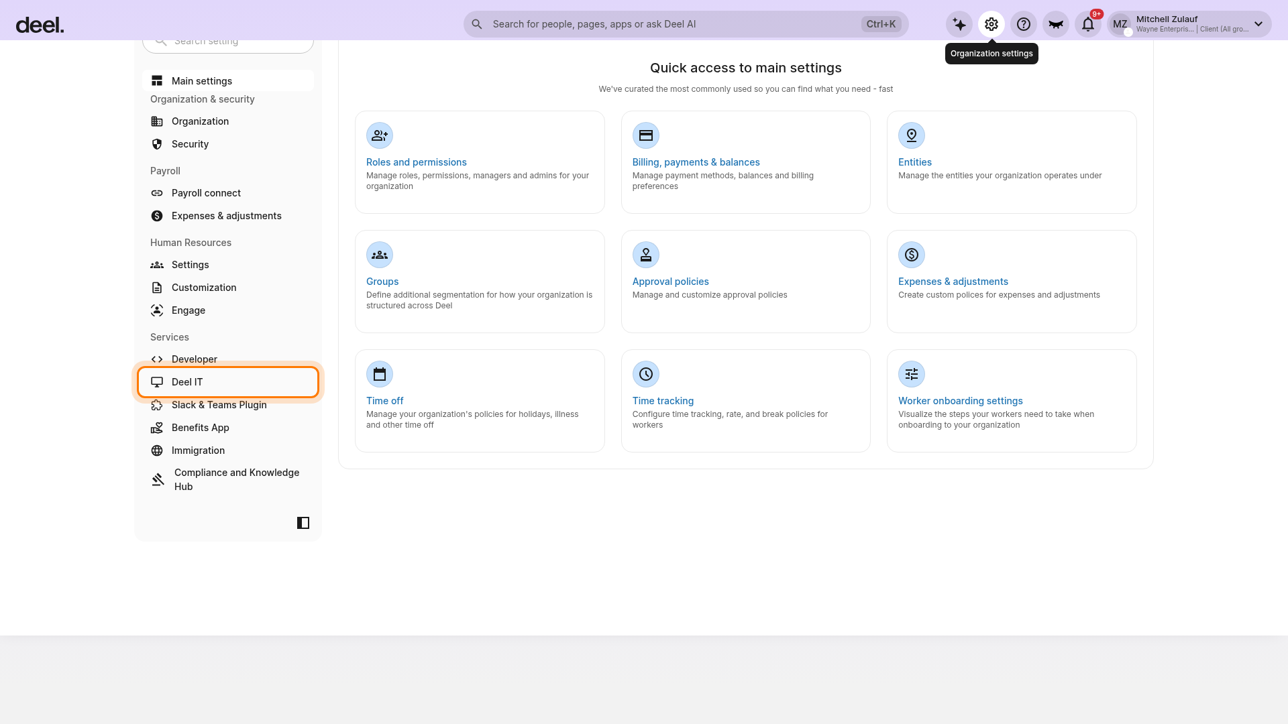Open the Entities card link

(x=915, y=162)
